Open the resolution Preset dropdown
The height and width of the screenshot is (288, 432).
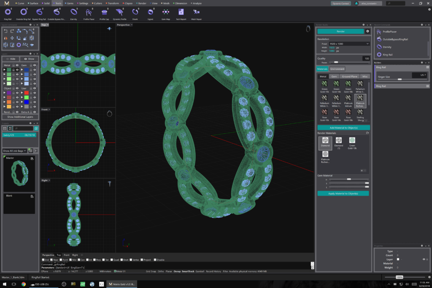click(x=349, y=43)
